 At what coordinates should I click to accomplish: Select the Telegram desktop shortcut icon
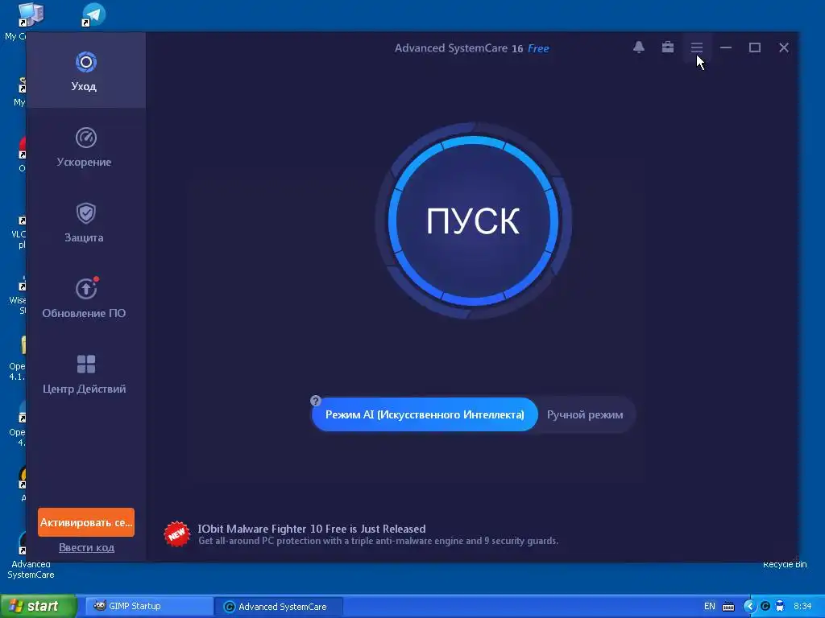[93, 14]
